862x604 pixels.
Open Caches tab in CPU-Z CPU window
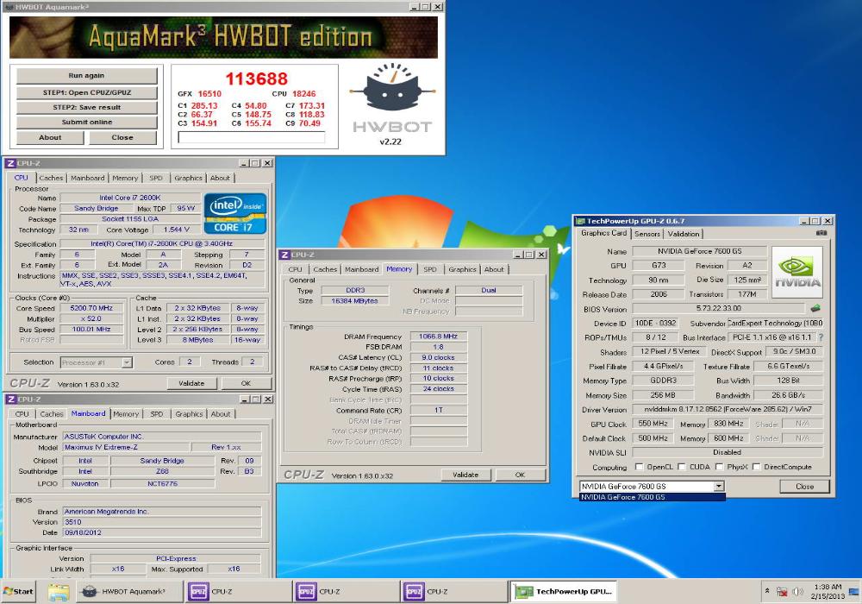(51, 179)
